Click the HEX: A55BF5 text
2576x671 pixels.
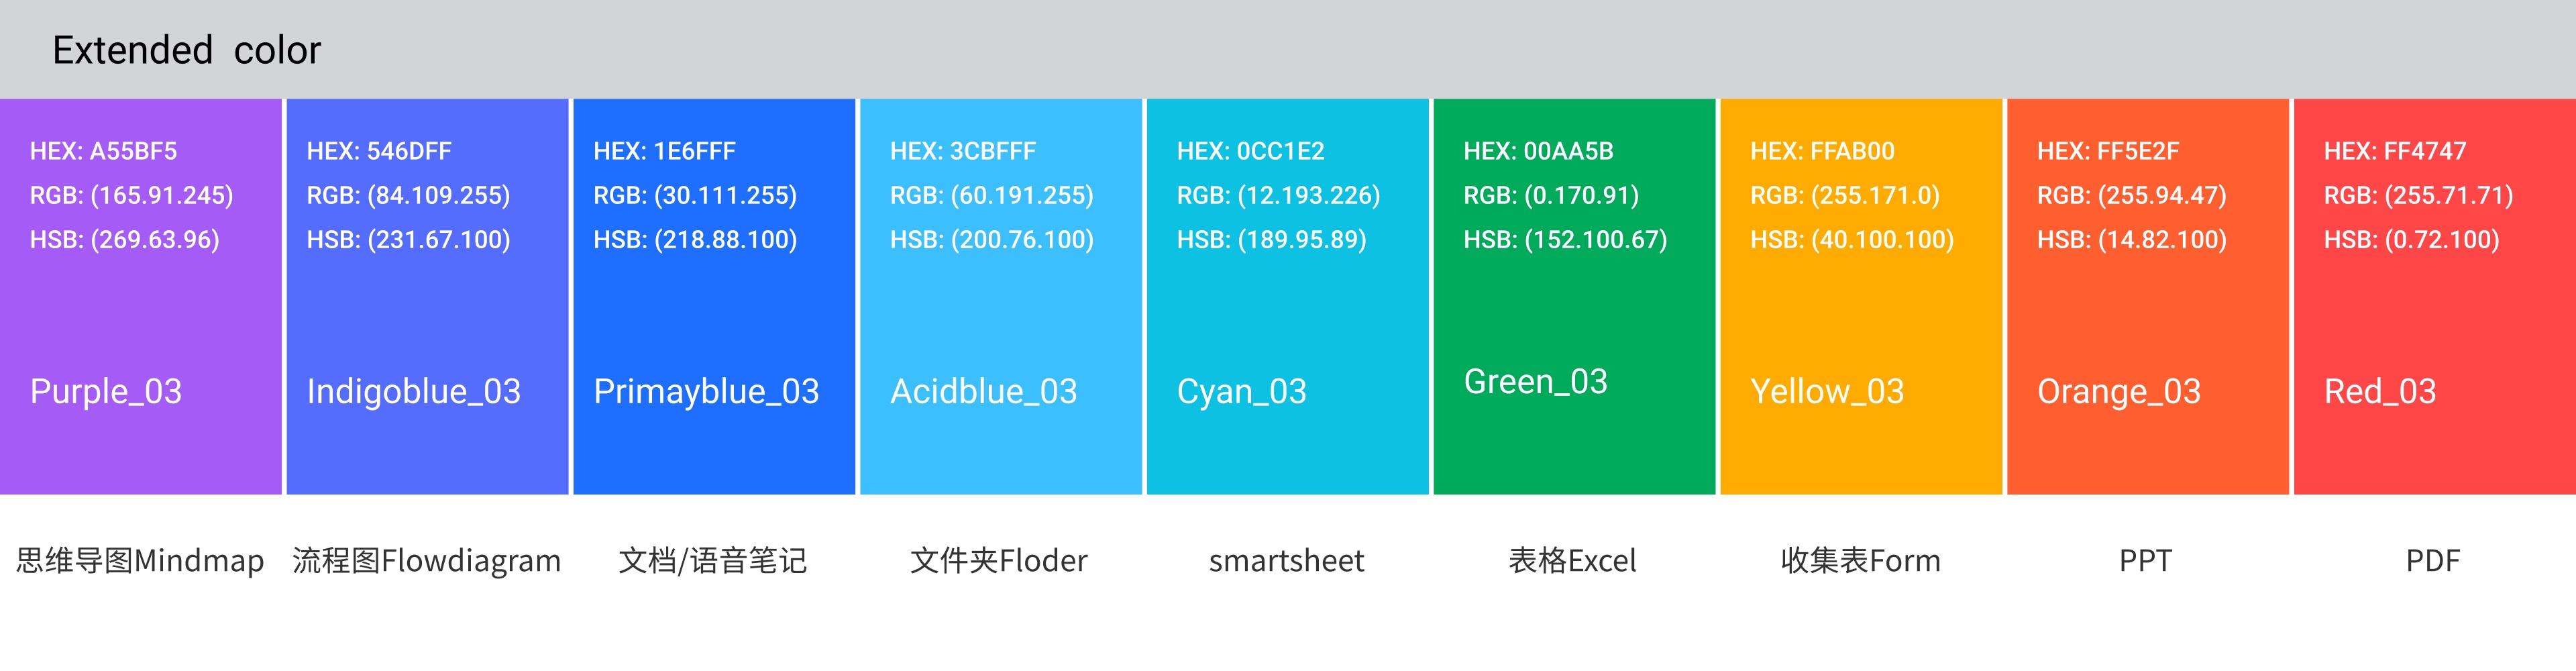tap(103, 151)
